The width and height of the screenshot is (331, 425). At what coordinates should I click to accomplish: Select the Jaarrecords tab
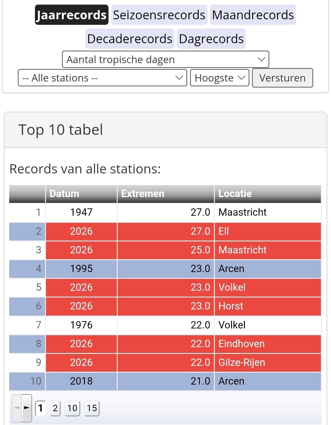pyautogui.click(x=71, y=15)
